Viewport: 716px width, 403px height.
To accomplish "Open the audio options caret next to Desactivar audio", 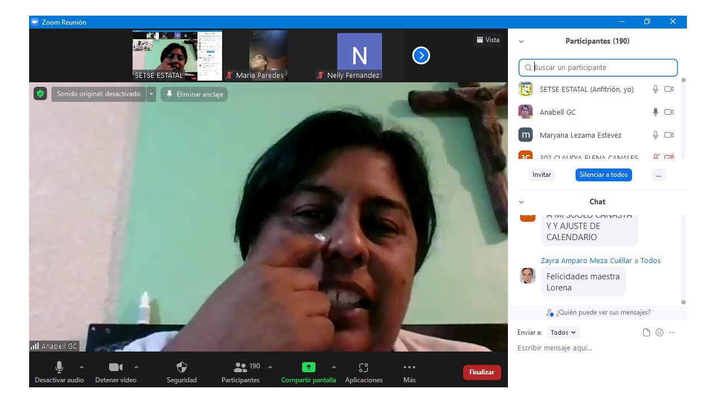I will click(x=82, y=367).
